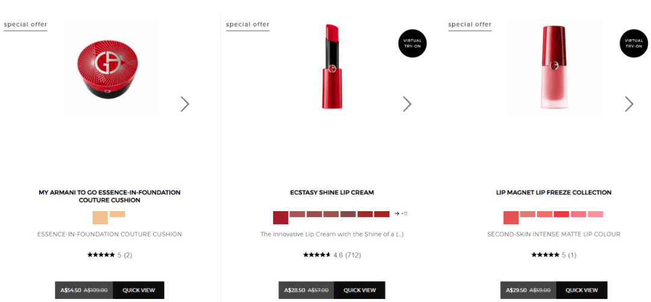Expand the +11 more lip cream shades
This screenshot has width=651, height=302.
click(x=401, y=214)
